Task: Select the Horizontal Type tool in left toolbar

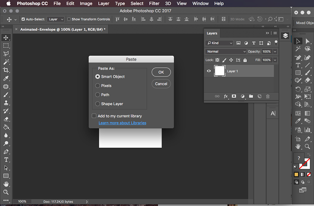Action: tap(6, 160)
